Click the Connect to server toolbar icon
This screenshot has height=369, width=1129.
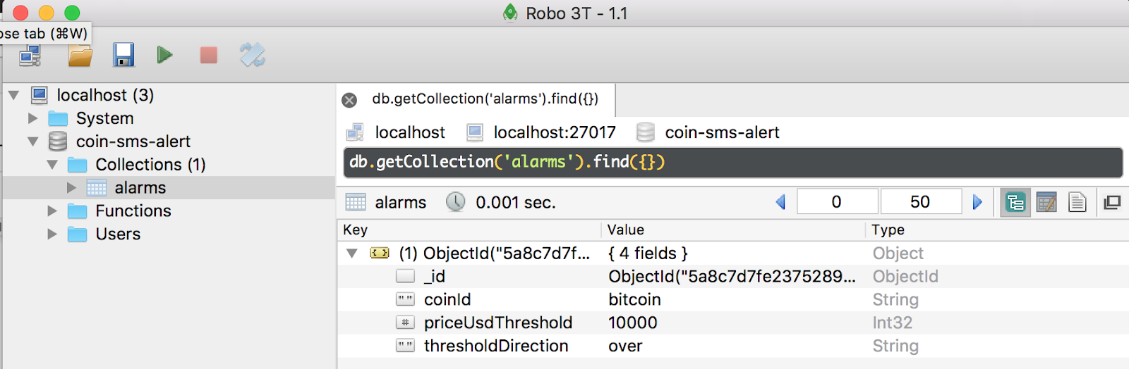click(x=30, y=55)
